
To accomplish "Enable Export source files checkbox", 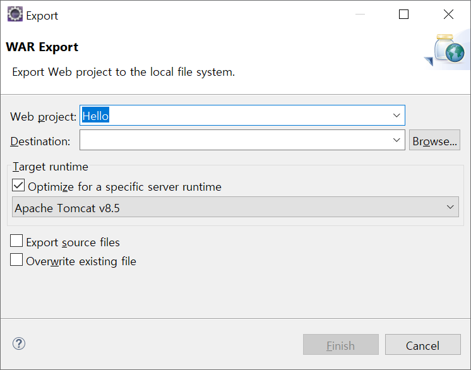I will pyautogui.click(x=16, y=241).
